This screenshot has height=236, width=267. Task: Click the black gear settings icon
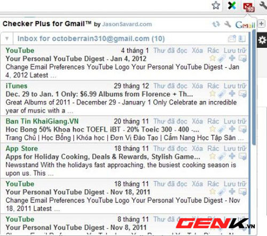tap(262, 40)
